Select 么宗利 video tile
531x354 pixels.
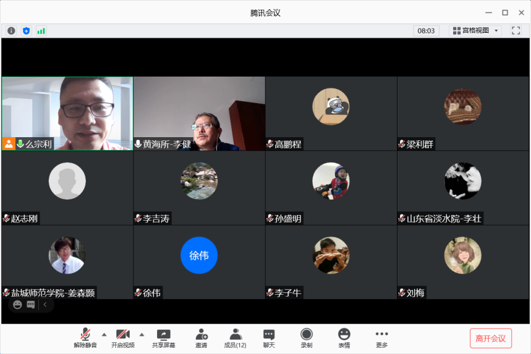[67, 114]
